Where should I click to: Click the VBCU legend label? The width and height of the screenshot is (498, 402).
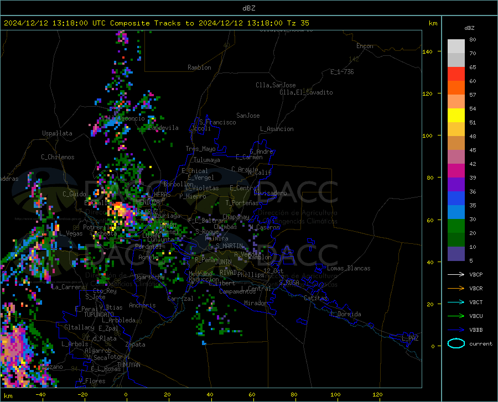point(476,316)
